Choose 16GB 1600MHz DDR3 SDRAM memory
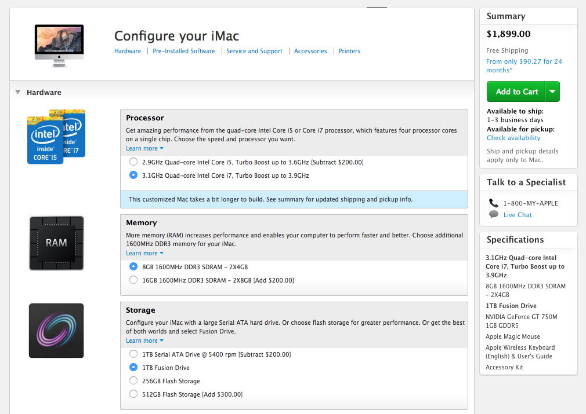586x414 pixels. click(x=133, y=280)
